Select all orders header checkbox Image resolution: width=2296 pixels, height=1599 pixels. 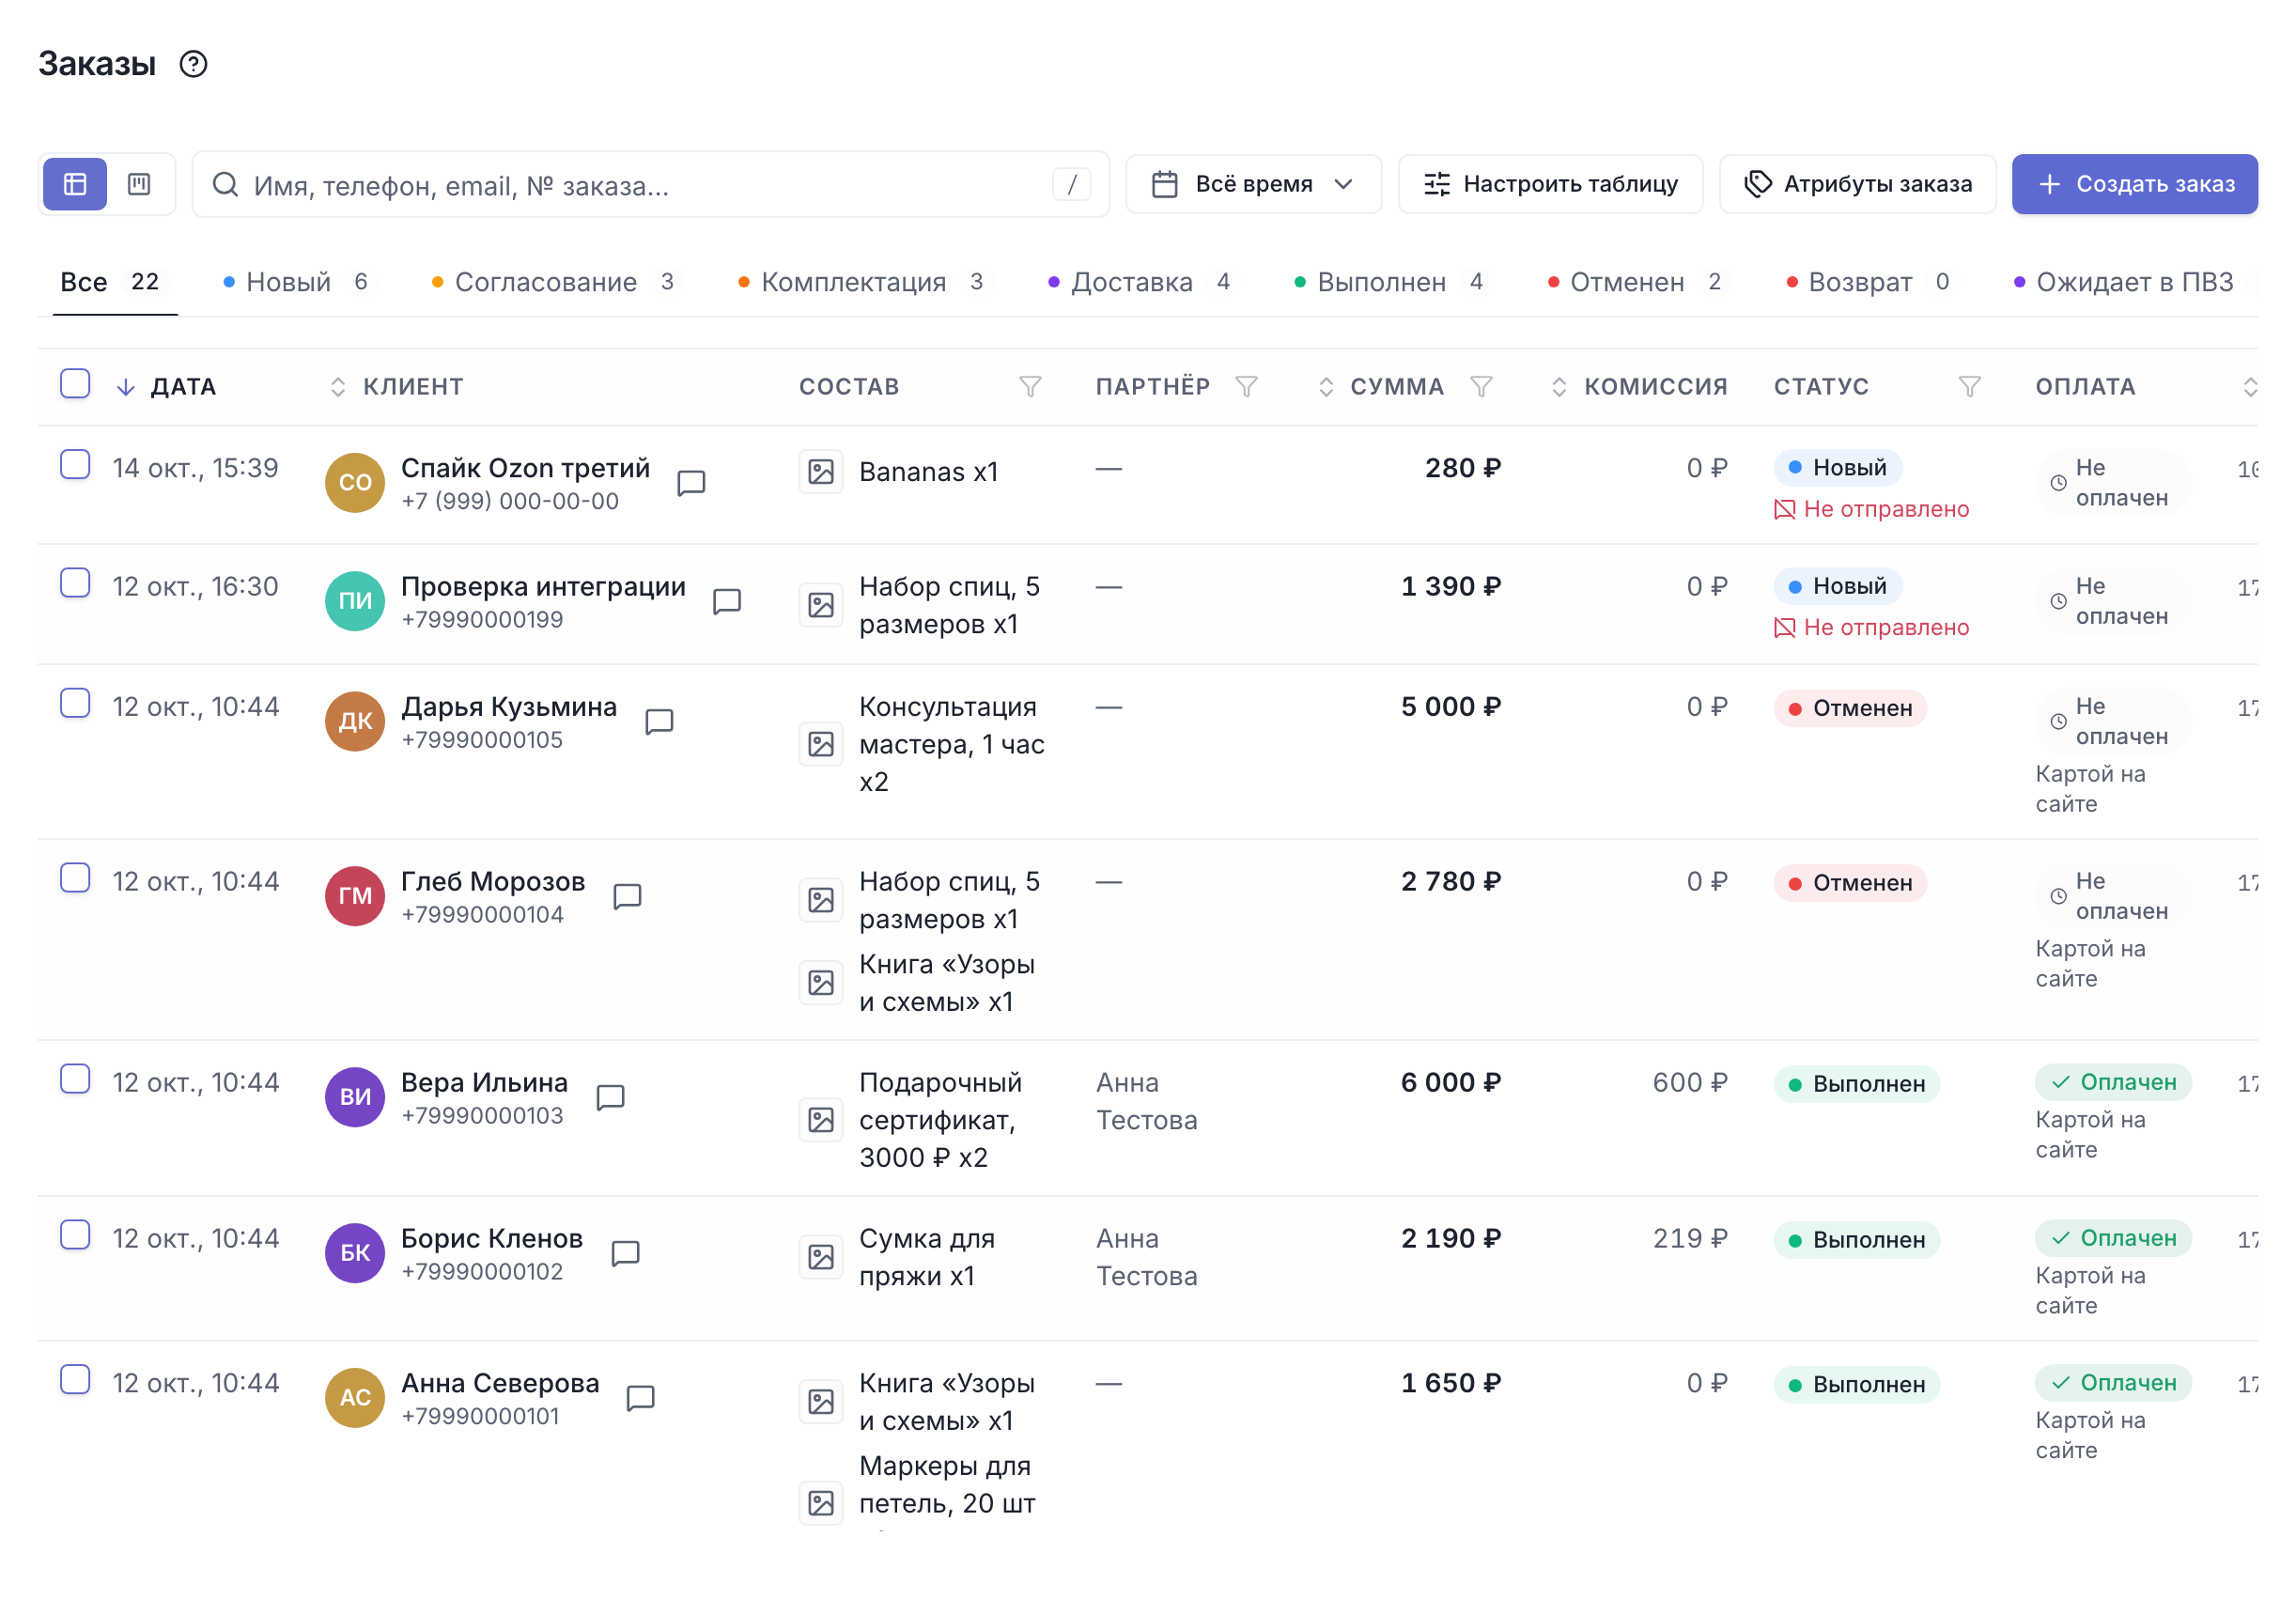point(75,384)
